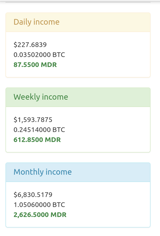Click the green 87.5500 MDR daily value
Screen dimensions: 160x236
click(x=35, y=65)
